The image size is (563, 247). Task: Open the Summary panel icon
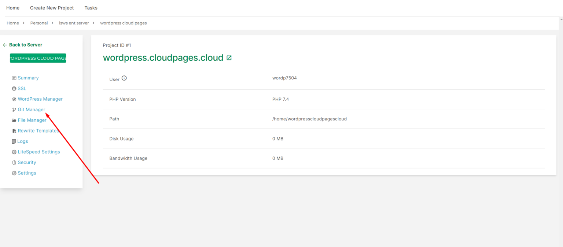14,78
